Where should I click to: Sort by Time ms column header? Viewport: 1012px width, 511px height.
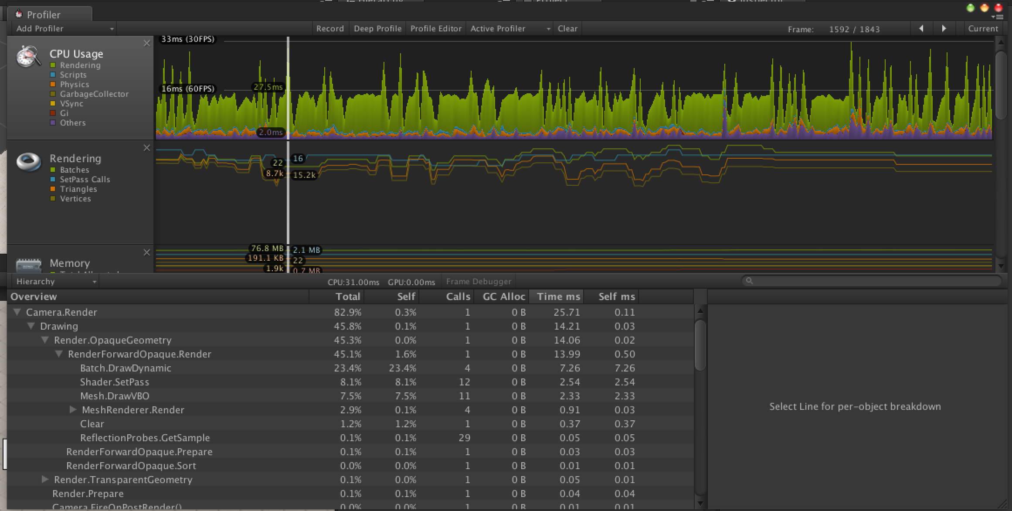(x=557, y=296)
